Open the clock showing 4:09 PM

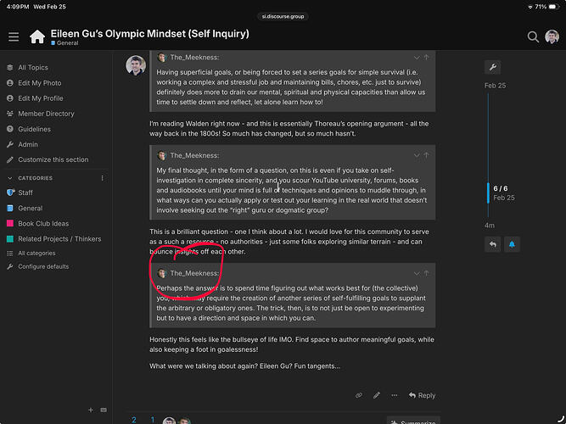point(18,7)
